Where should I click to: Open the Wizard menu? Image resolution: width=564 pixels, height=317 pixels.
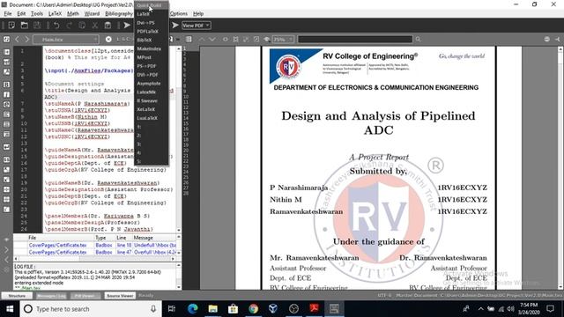pos(92,14)
